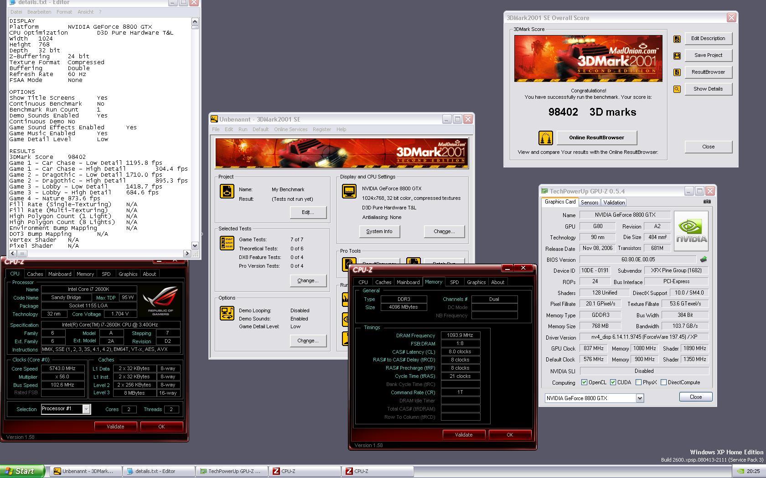
Task: Switch to Validation tab in GPU-Z
Action: click(x=614, y=203)
